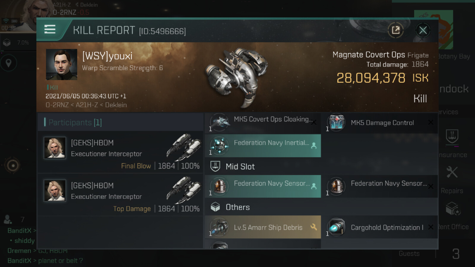Open youxi's victim portrait
Image resolution: width=475 pixels, height=267 pixels.
click(x=61, y=64)
